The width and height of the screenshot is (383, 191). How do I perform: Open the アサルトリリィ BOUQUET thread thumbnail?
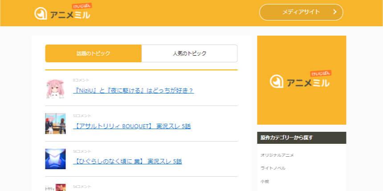click(x=55, y=124)
